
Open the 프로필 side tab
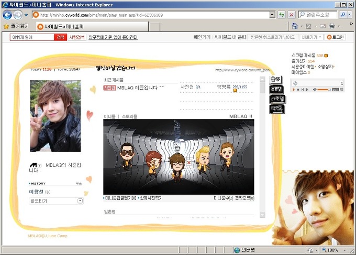click(276, 89)
